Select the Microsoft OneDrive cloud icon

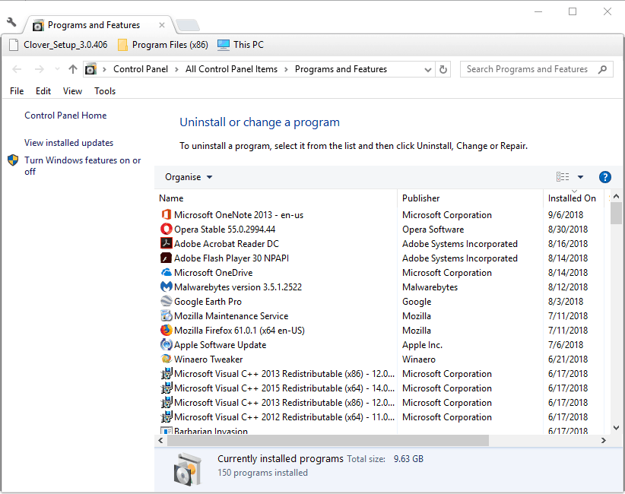click(167, 272)
